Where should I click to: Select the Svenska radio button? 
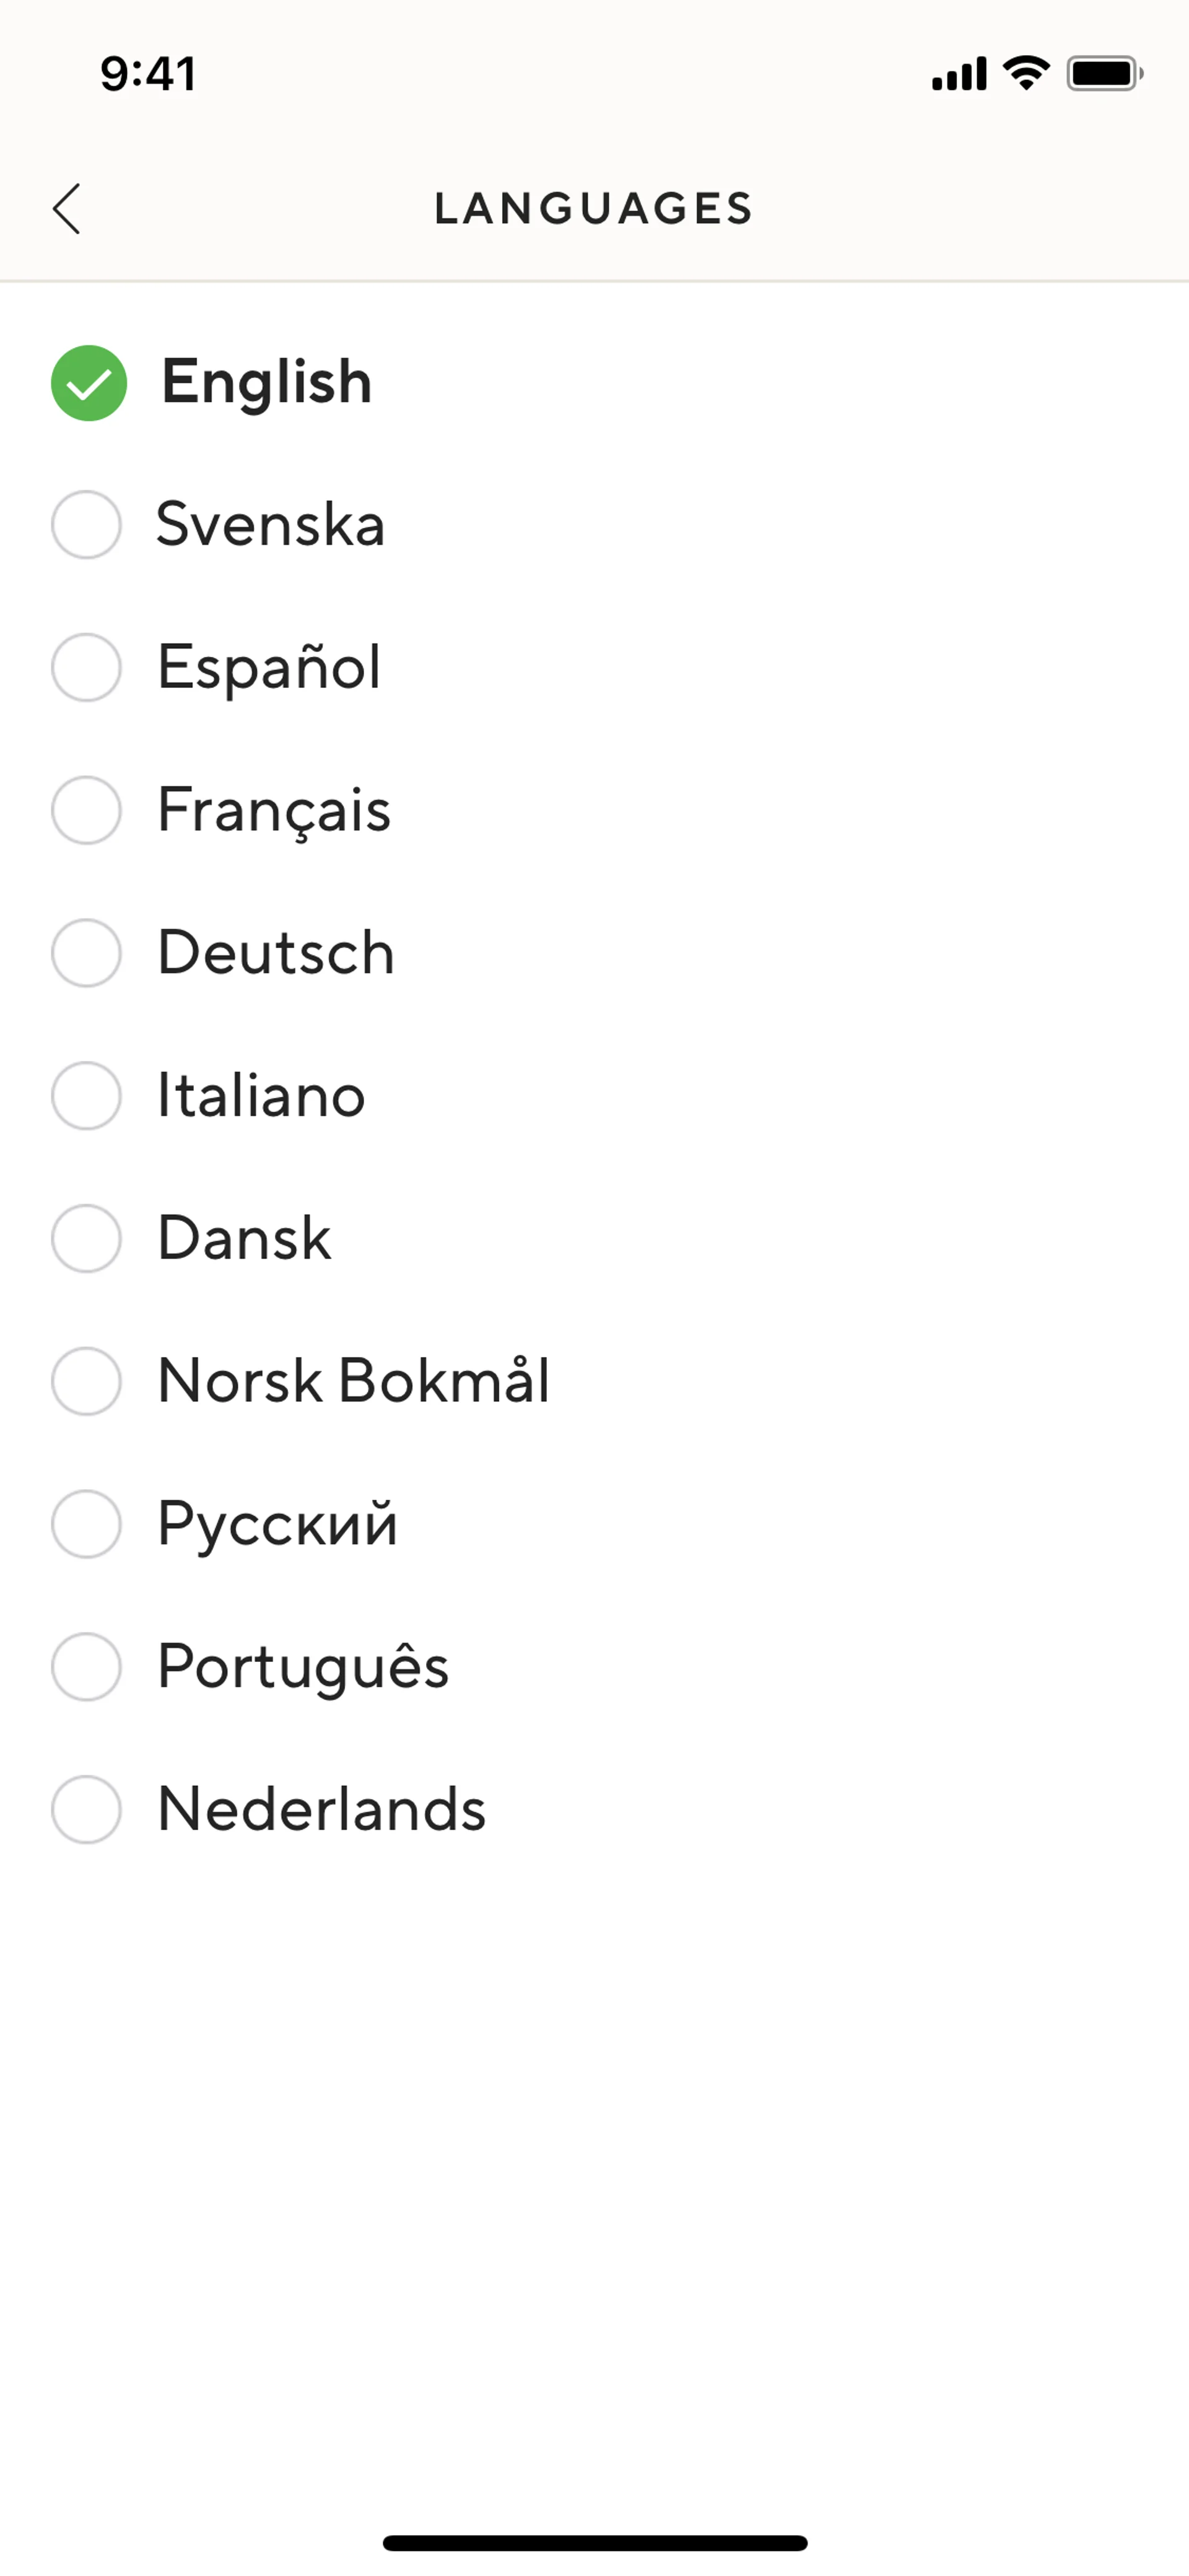pyautogui.click(x=87, y=524)
